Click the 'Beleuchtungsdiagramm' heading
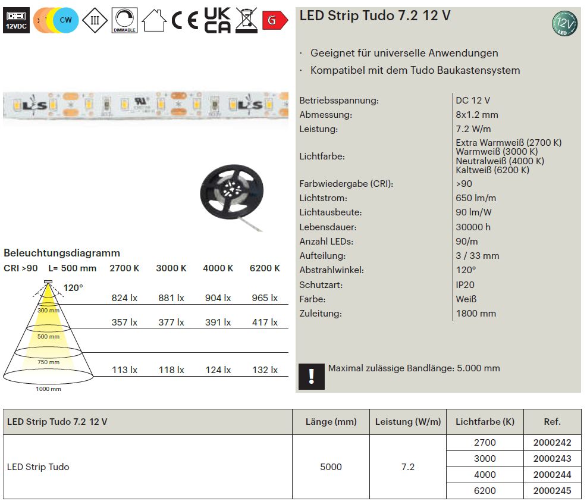 pyautogui.click(x=62, y=253)
